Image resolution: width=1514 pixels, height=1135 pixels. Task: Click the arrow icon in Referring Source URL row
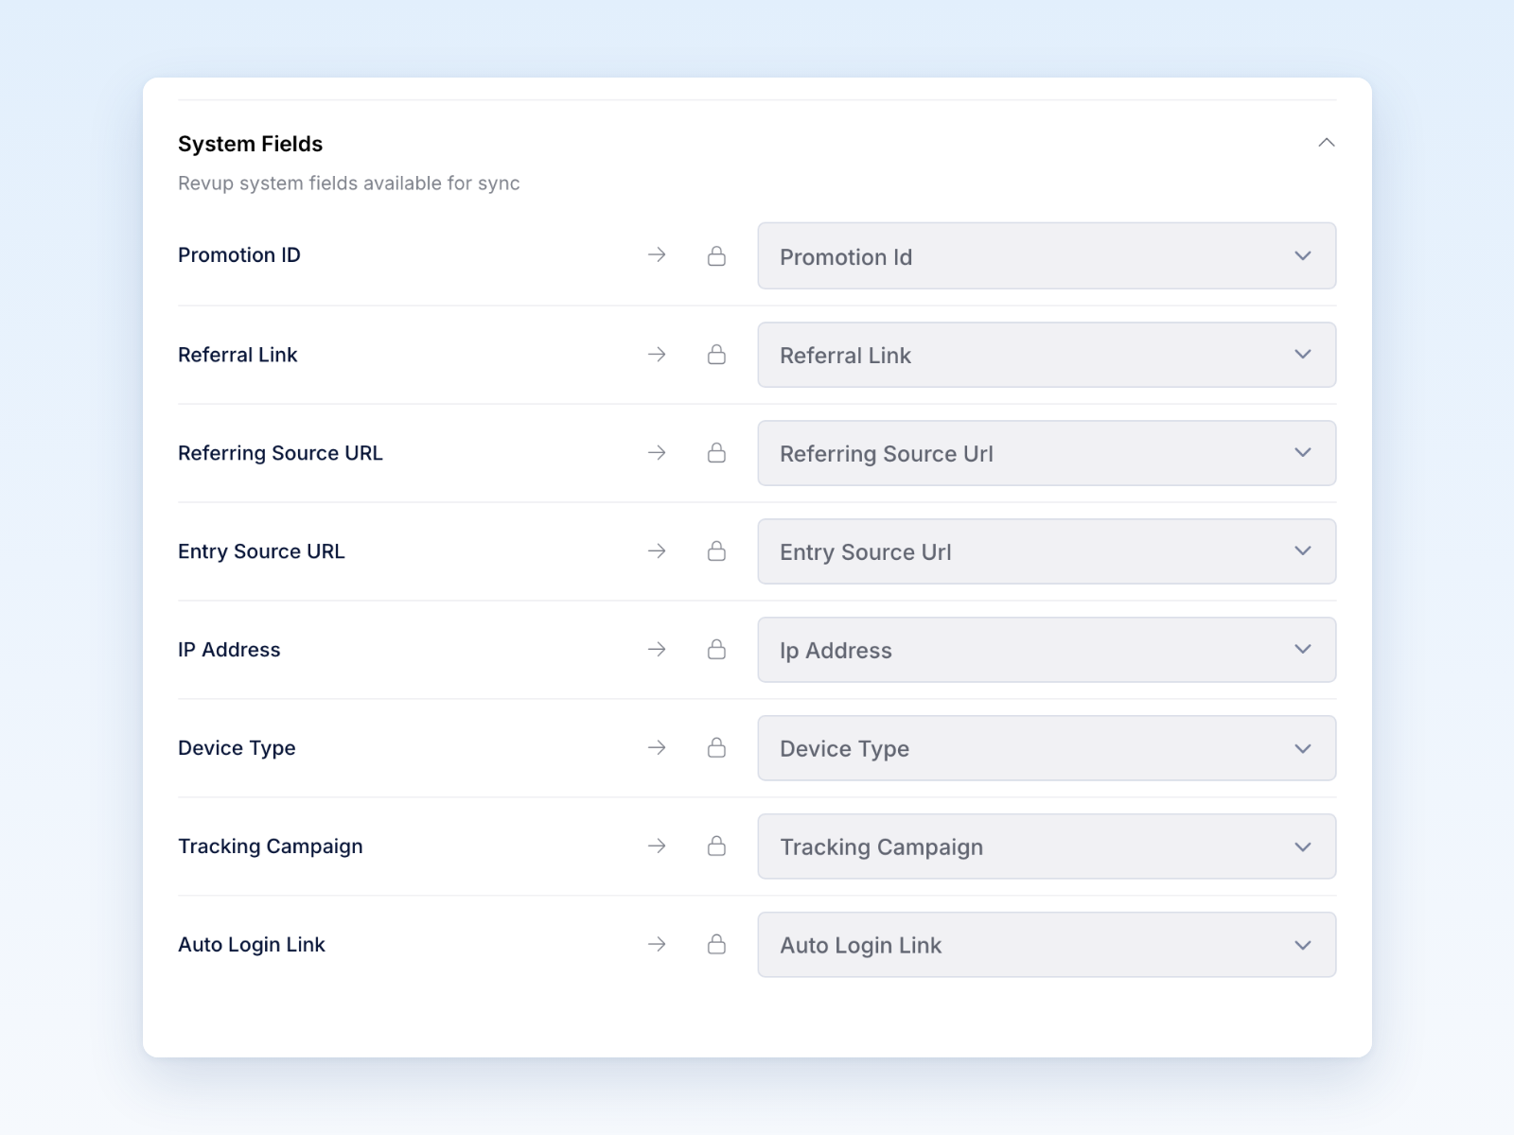(x=657, y=453)
